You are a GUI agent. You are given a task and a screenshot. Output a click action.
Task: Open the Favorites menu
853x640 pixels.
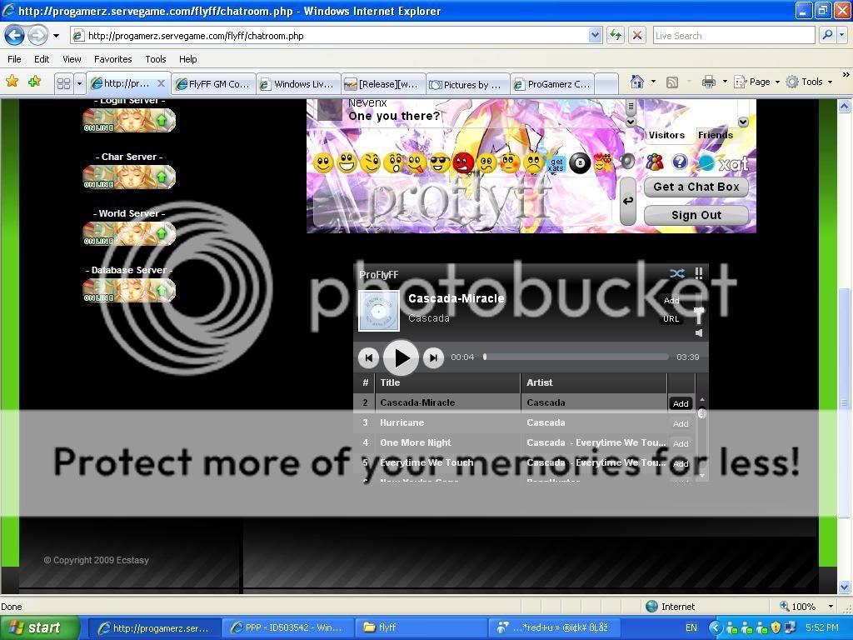pos(112,59)
